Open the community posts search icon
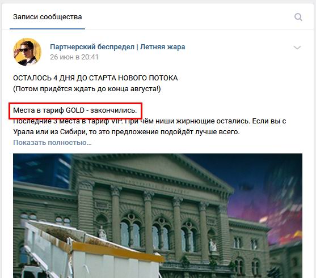The image size is (316, 278). click(x=298, y=17)
